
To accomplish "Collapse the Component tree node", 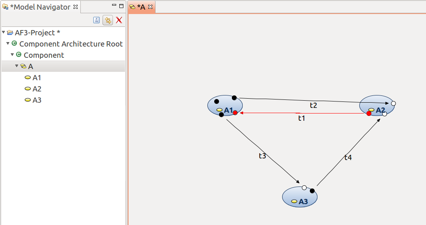I will [12, 55].
